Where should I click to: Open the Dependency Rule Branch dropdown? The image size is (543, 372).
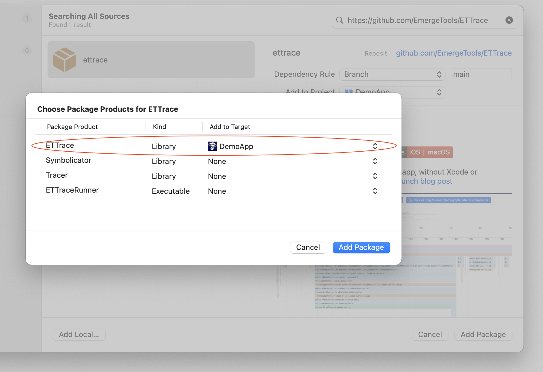392,74
